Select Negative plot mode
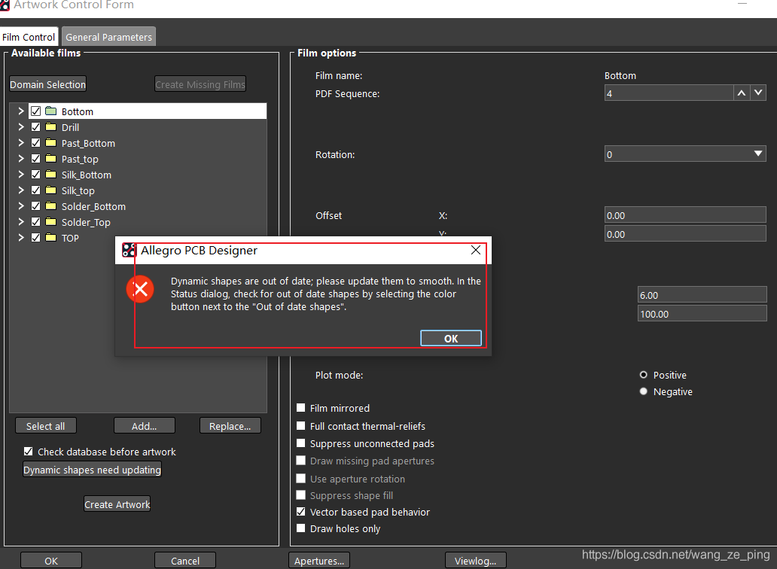Image resolution: width=777 pixels, height=569 pixels. point(643,391)
